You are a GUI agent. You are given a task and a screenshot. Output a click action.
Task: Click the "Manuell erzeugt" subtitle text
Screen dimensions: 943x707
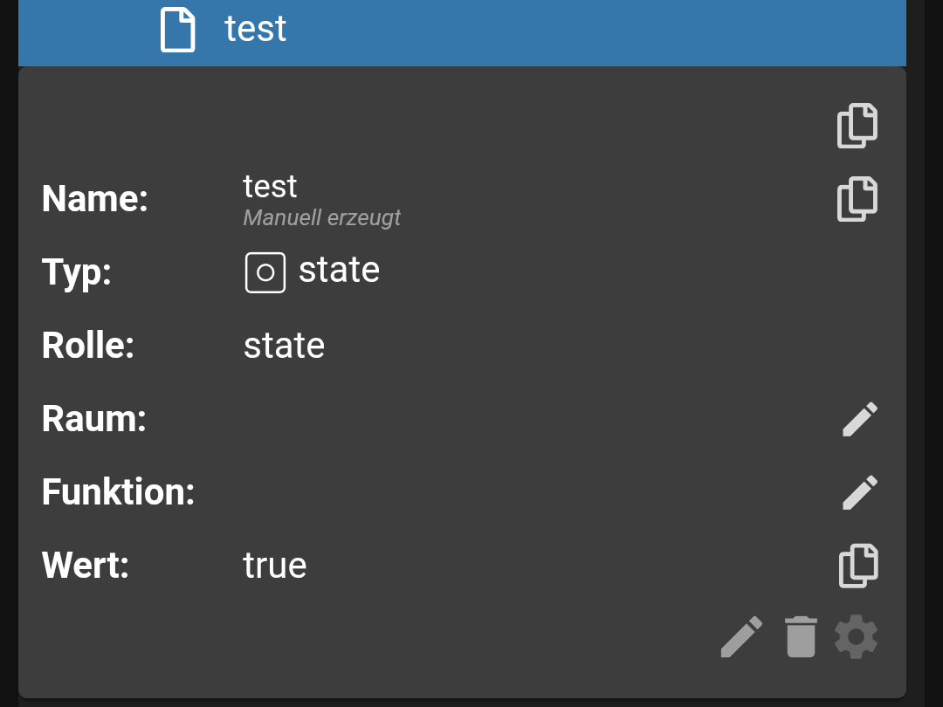pos(321,217)
